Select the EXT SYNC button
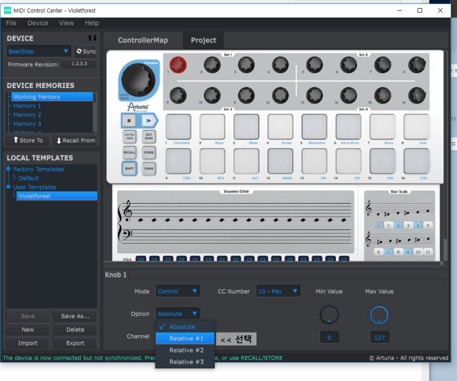 (149, 136)
